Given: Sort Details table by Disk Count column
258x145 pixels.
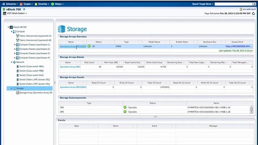Looking at the screenshot, I should 89,62.
